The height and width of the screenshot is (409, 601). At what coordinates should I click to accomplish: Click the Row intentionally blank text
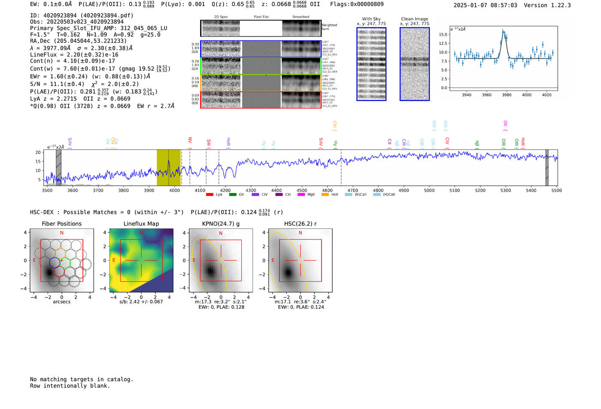pyautogui.click(x=70, y=386)
